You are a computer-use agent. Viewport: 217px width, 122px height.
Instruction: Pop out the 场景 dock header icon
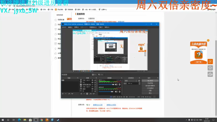point(78,78)
